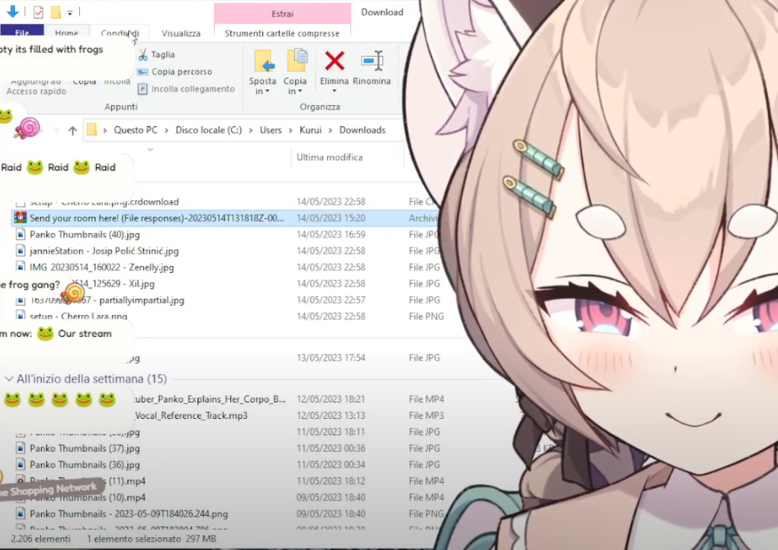
Task: Select the 'Vocal_Reference_Track.mp3' file
Action: 191,415
